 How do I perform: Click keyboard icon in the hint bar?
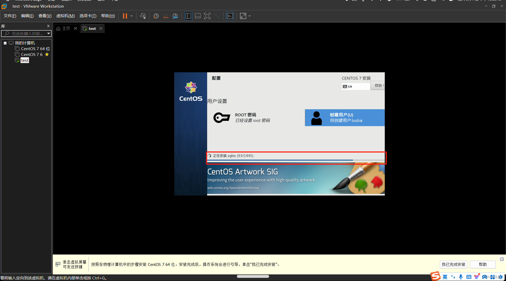58,264
